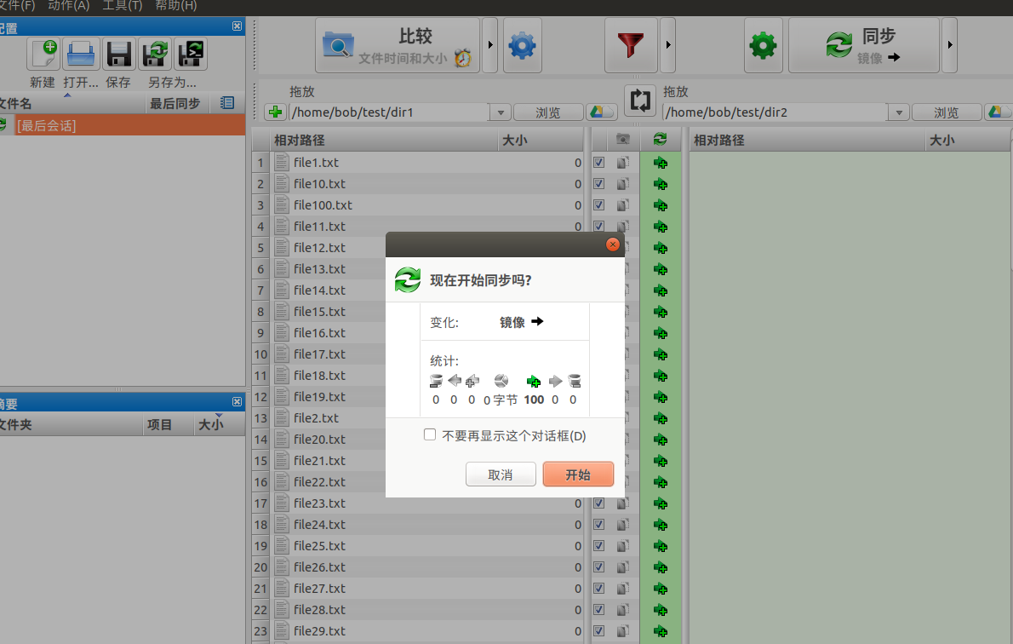Viewport: 1013px width, 644px height.
Task: Open the right folder path dropdown arrow
Action: click(899, 112)
